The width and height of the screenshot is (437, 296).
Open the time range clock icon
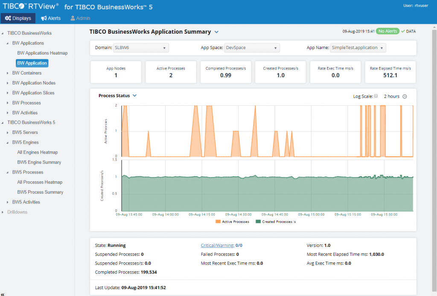pyautogui.click(x=405, y=96)
